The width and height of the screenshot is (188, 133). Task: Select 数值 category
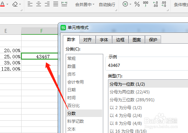click(84, 66)
